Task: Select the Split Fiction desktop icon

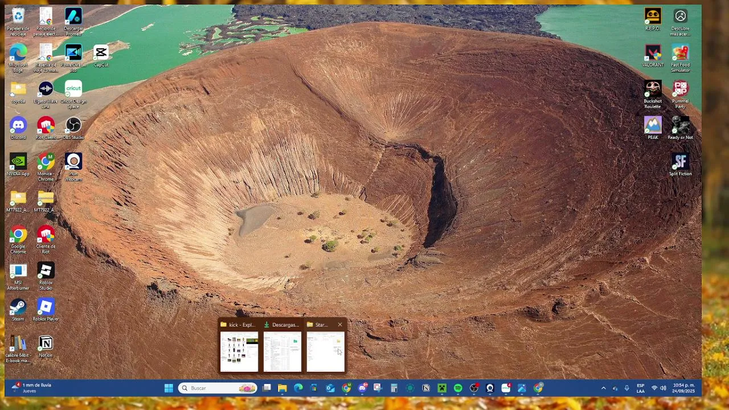Action: click(x=680, y=165)
